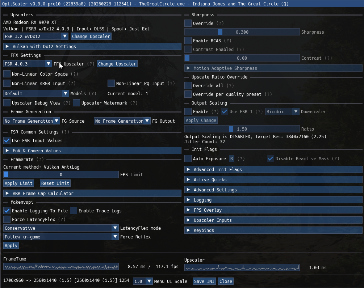The height and width of the screenshot is (288, 364).
Task: Click the Save INI button
Action: point(204,281)
